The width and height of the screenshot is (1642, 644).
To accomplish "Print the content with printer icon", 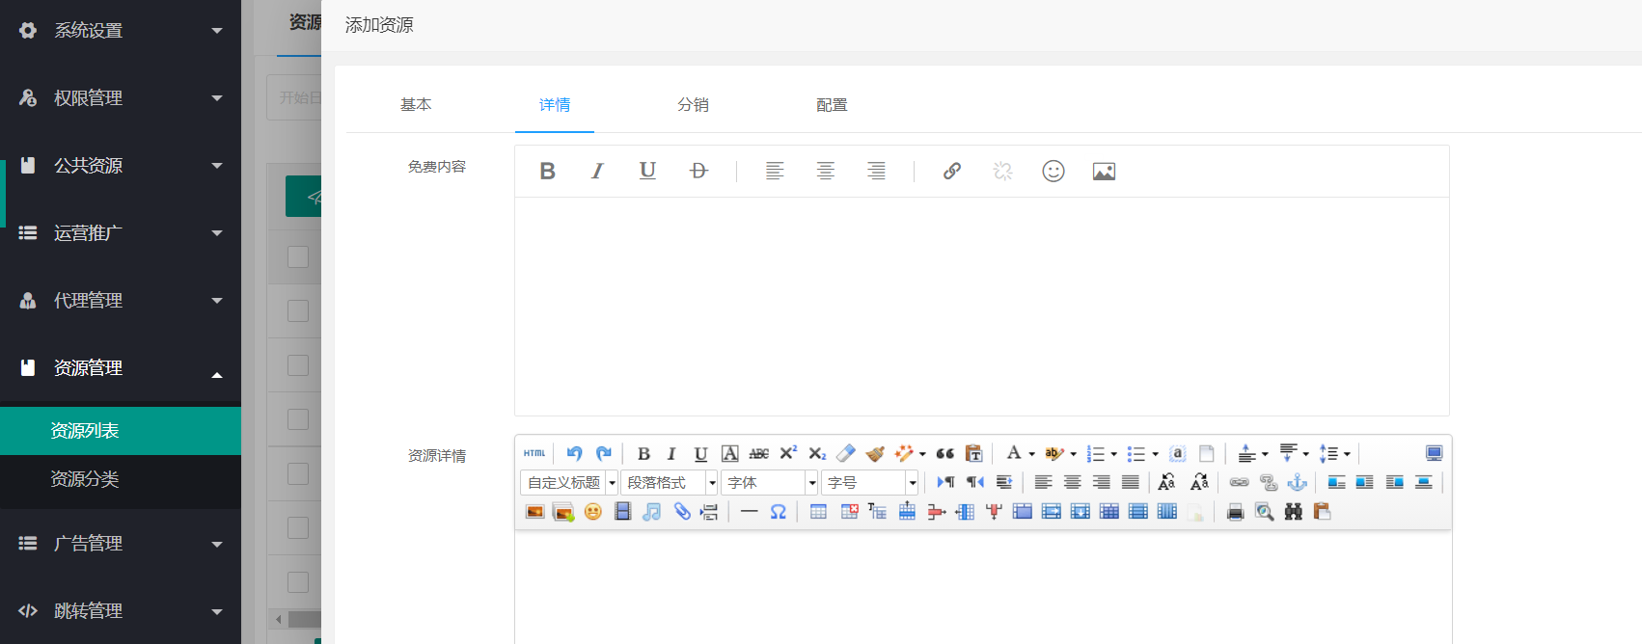I will (x=1235, y=512).
